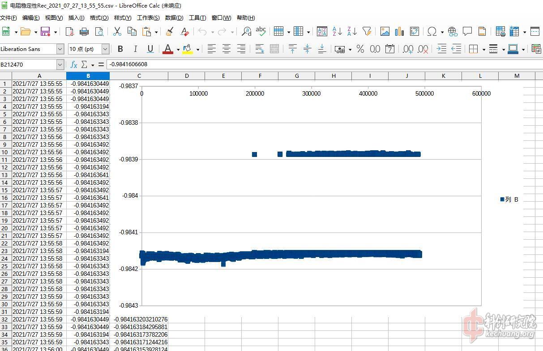
Task: Cut selection with scissors icon
Action: pyautogui.click(x=117, y=31)
